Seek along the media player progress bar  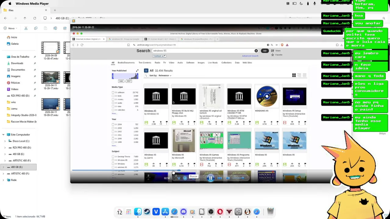click(x=201, y=171)
